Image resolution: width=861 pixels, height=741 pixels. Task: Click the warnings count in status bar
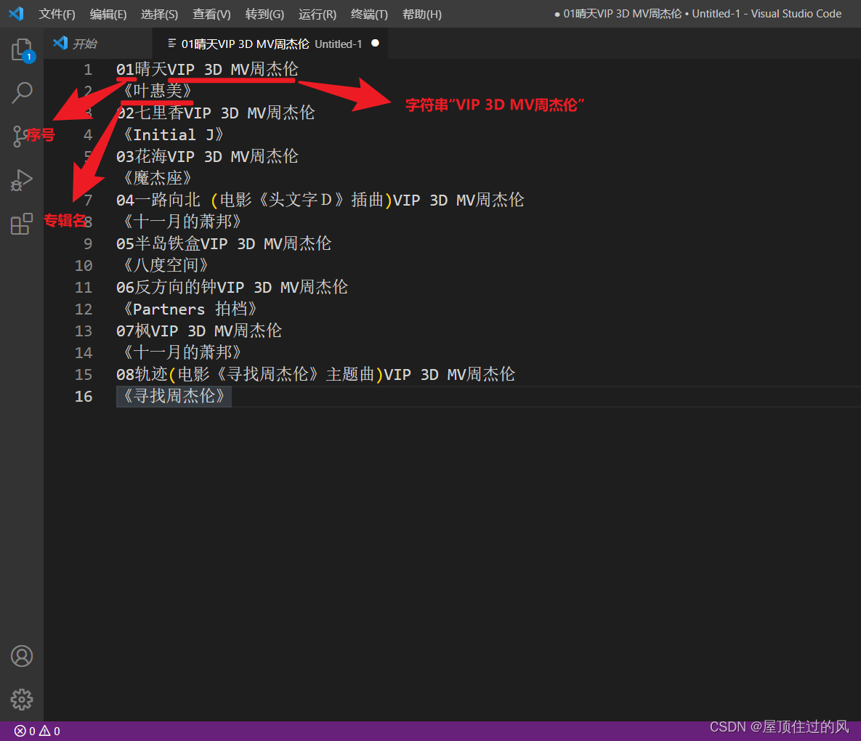point(50,731)
